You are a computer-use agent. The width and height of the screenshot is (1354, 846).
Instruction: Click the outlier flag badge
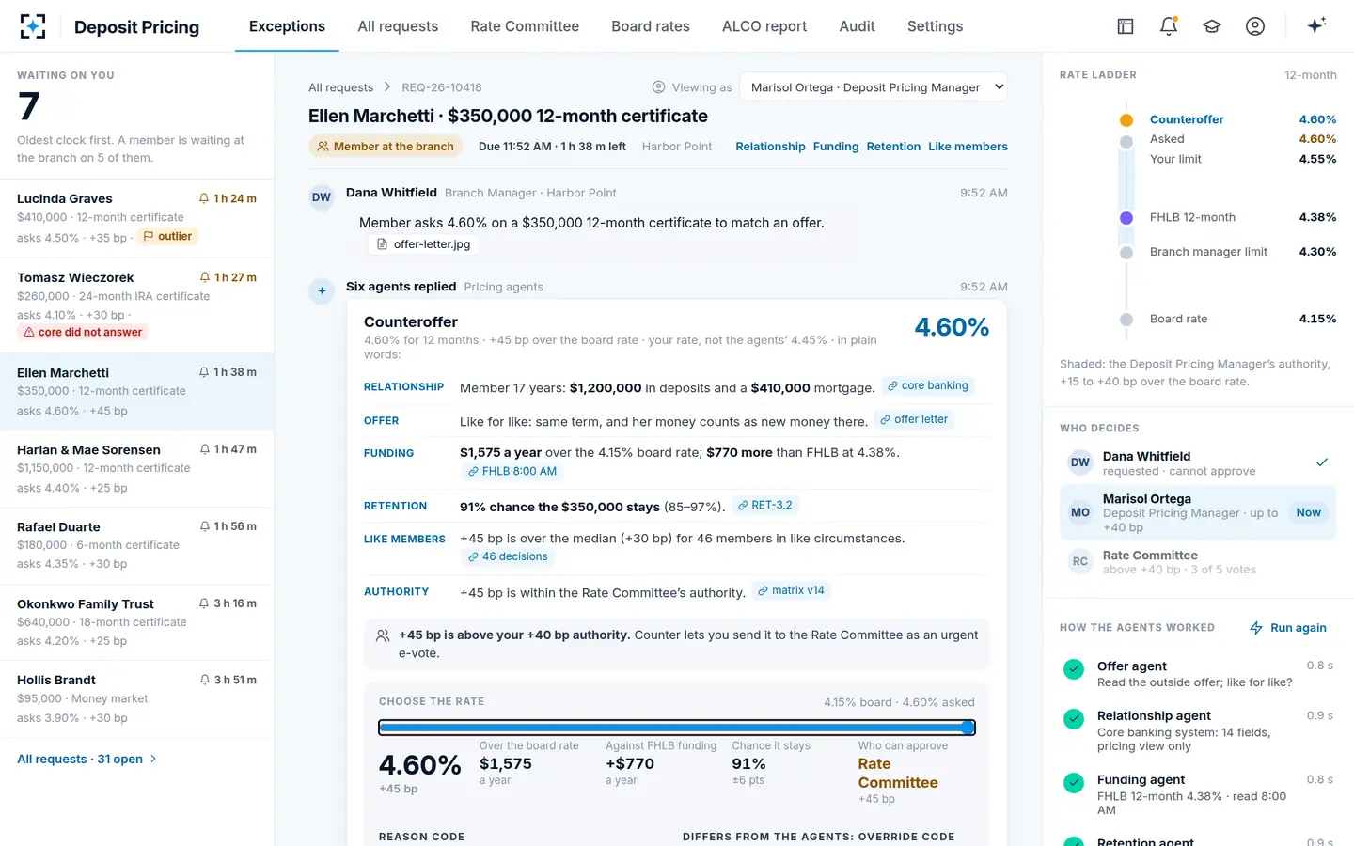[167, 237]
